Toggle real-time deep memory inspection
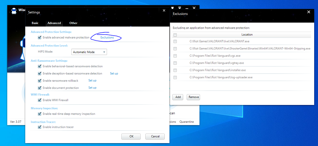The image size is (318, 146). (39, 114)
